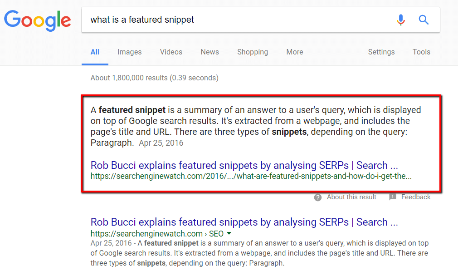Open the Images search category
The image size is (458, 276).
(x=129, y=52)
